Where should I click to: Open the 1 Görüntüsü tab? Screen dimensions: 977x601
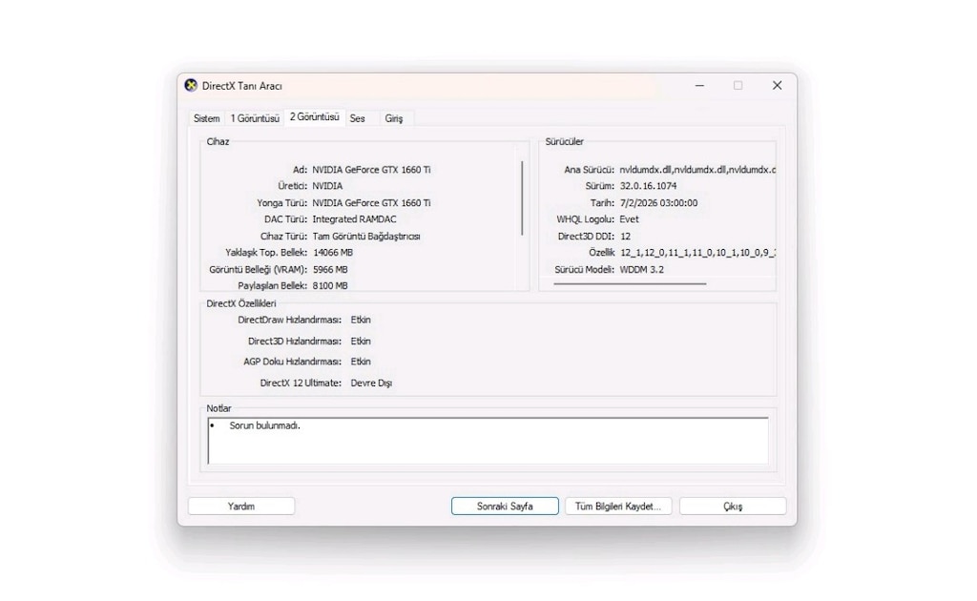(x=255, y=118)
